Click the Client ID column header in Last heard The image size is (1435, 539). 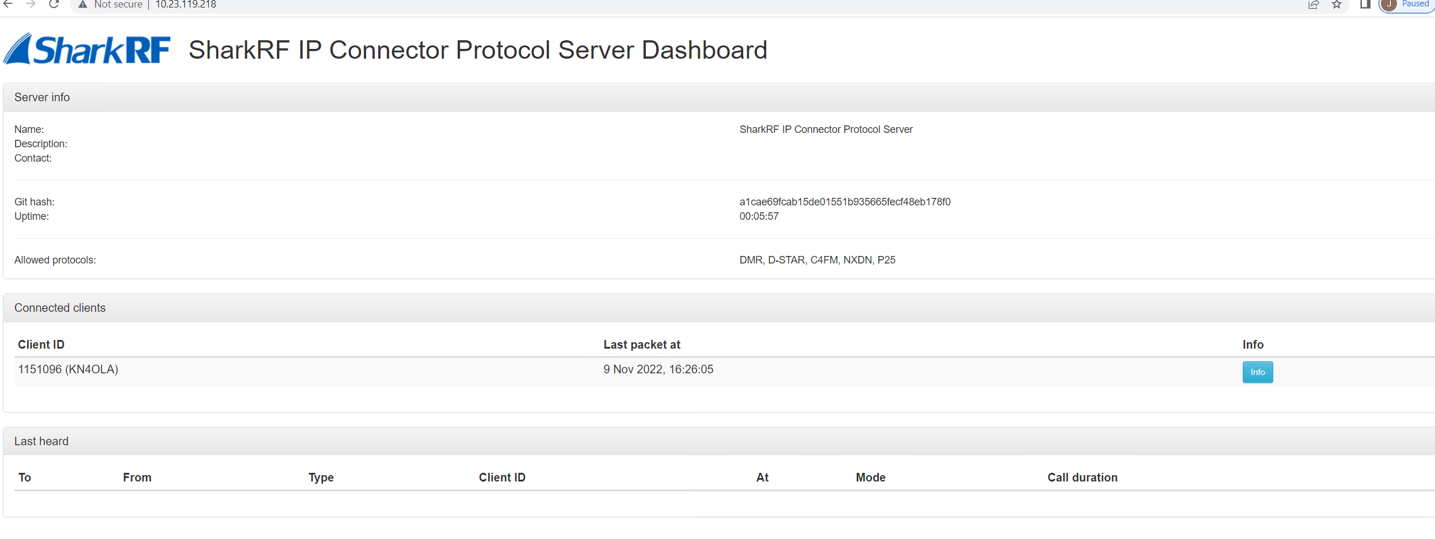(x=502, y=477)
